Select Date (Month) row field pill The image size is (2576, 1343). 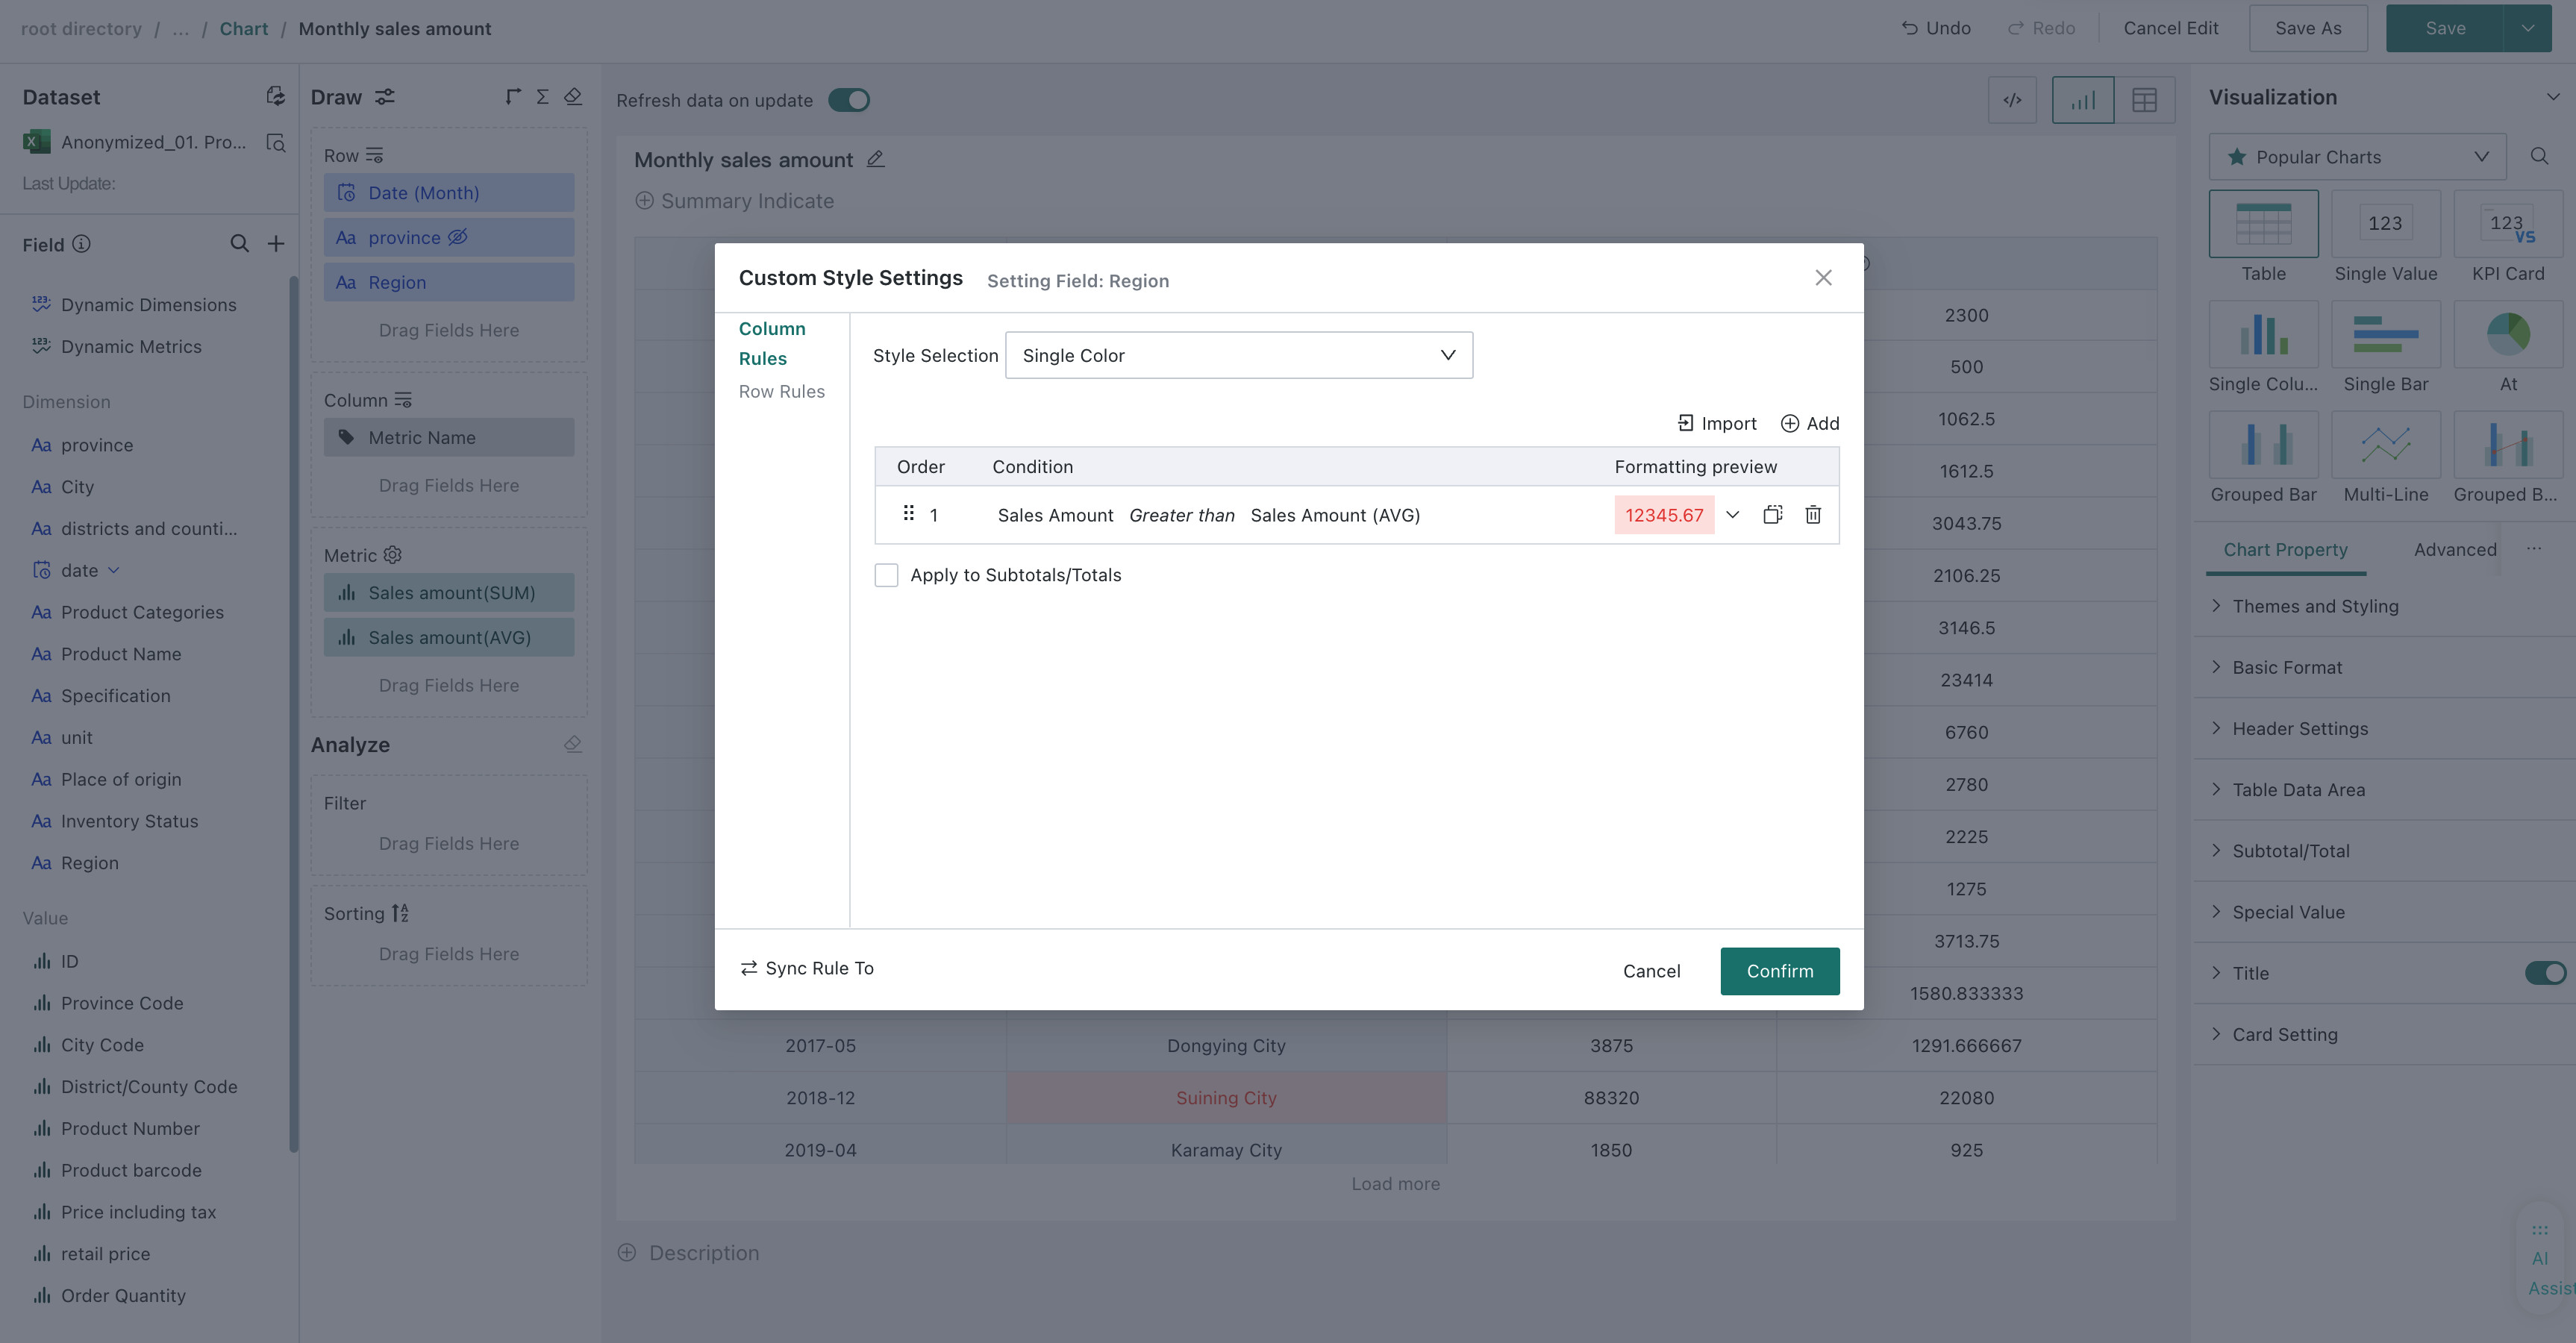[x=448, y=192]
